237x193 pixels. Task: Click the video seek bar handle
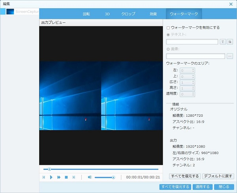tap(49, 169)
